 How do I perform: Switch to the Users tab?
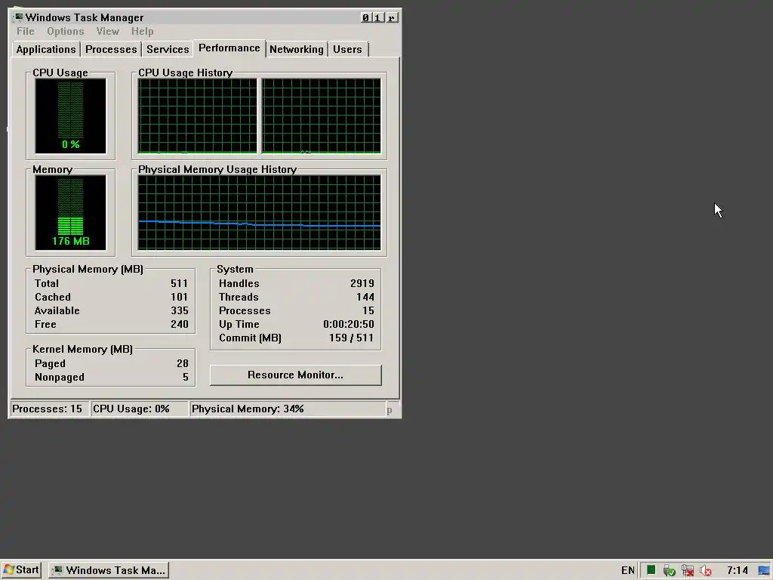pos(347,49)
